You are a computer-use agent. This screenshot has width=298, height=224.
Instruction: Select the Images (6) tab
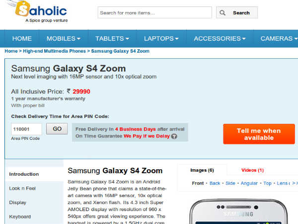[x=202, y=170]
